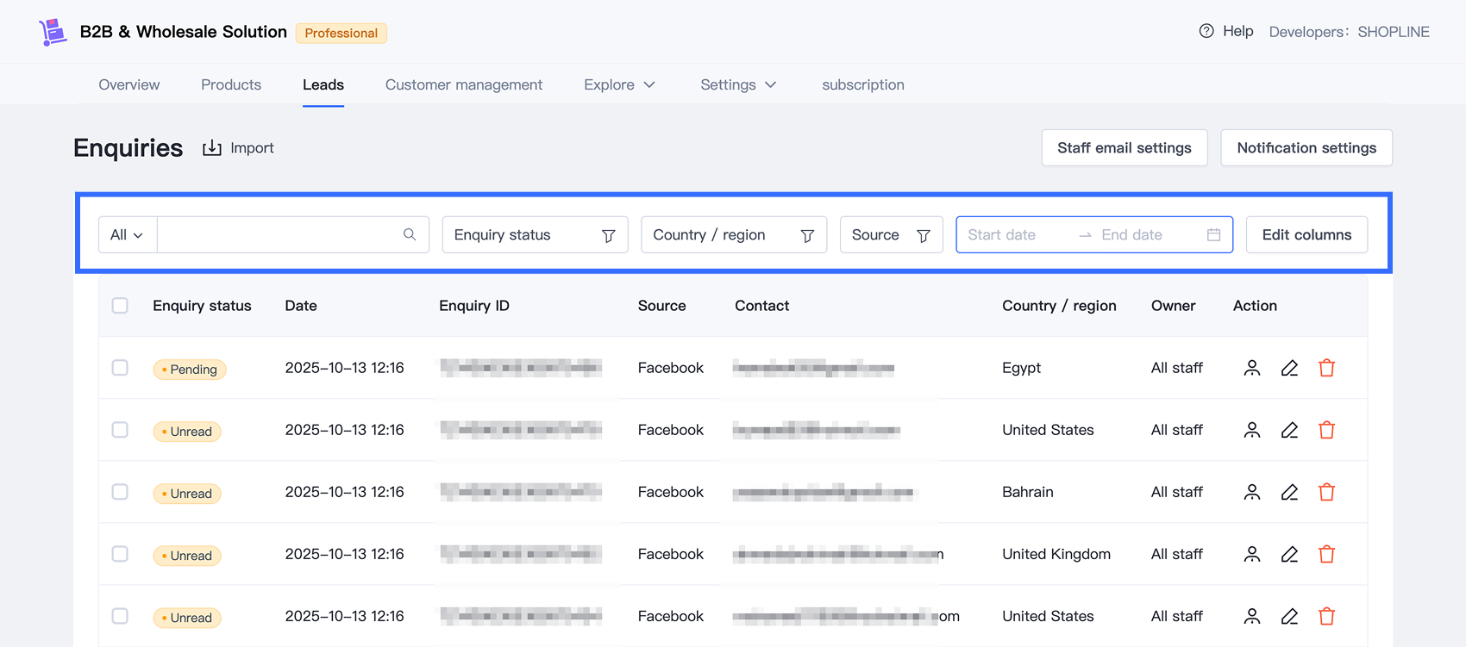Screen dimensions: 1466x647
Task: Open calendar icon in date range field
Action: [x=1213, y=234]
